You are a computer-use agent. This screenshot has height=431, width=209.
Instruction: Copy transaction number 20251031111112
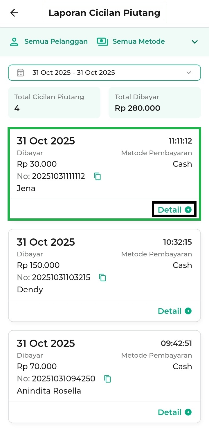point(98,176)
